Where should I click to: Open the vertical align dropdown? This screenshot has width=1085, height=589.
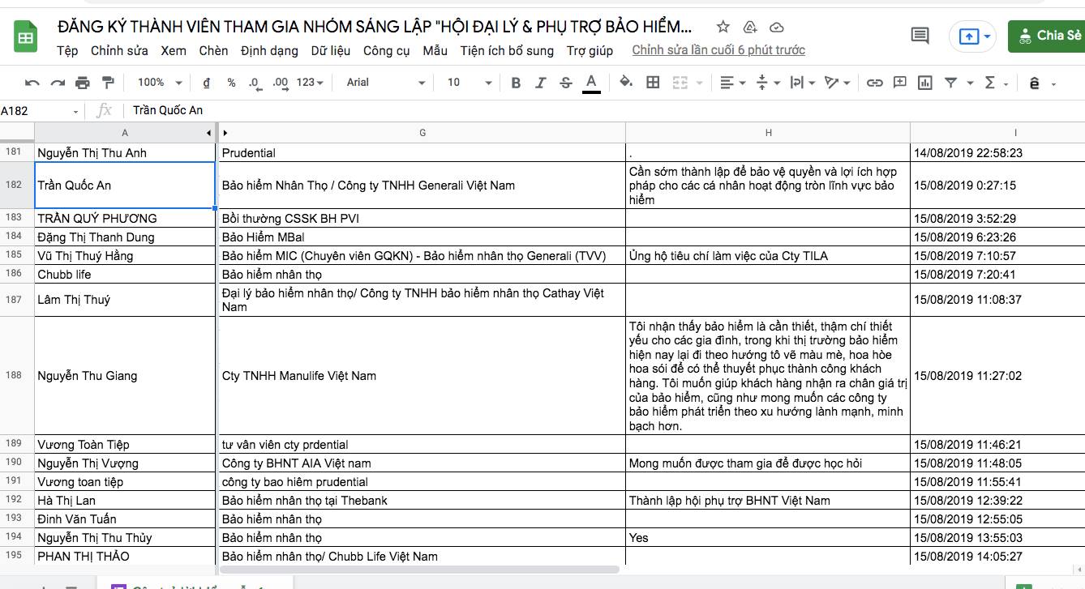pos(767,83)
